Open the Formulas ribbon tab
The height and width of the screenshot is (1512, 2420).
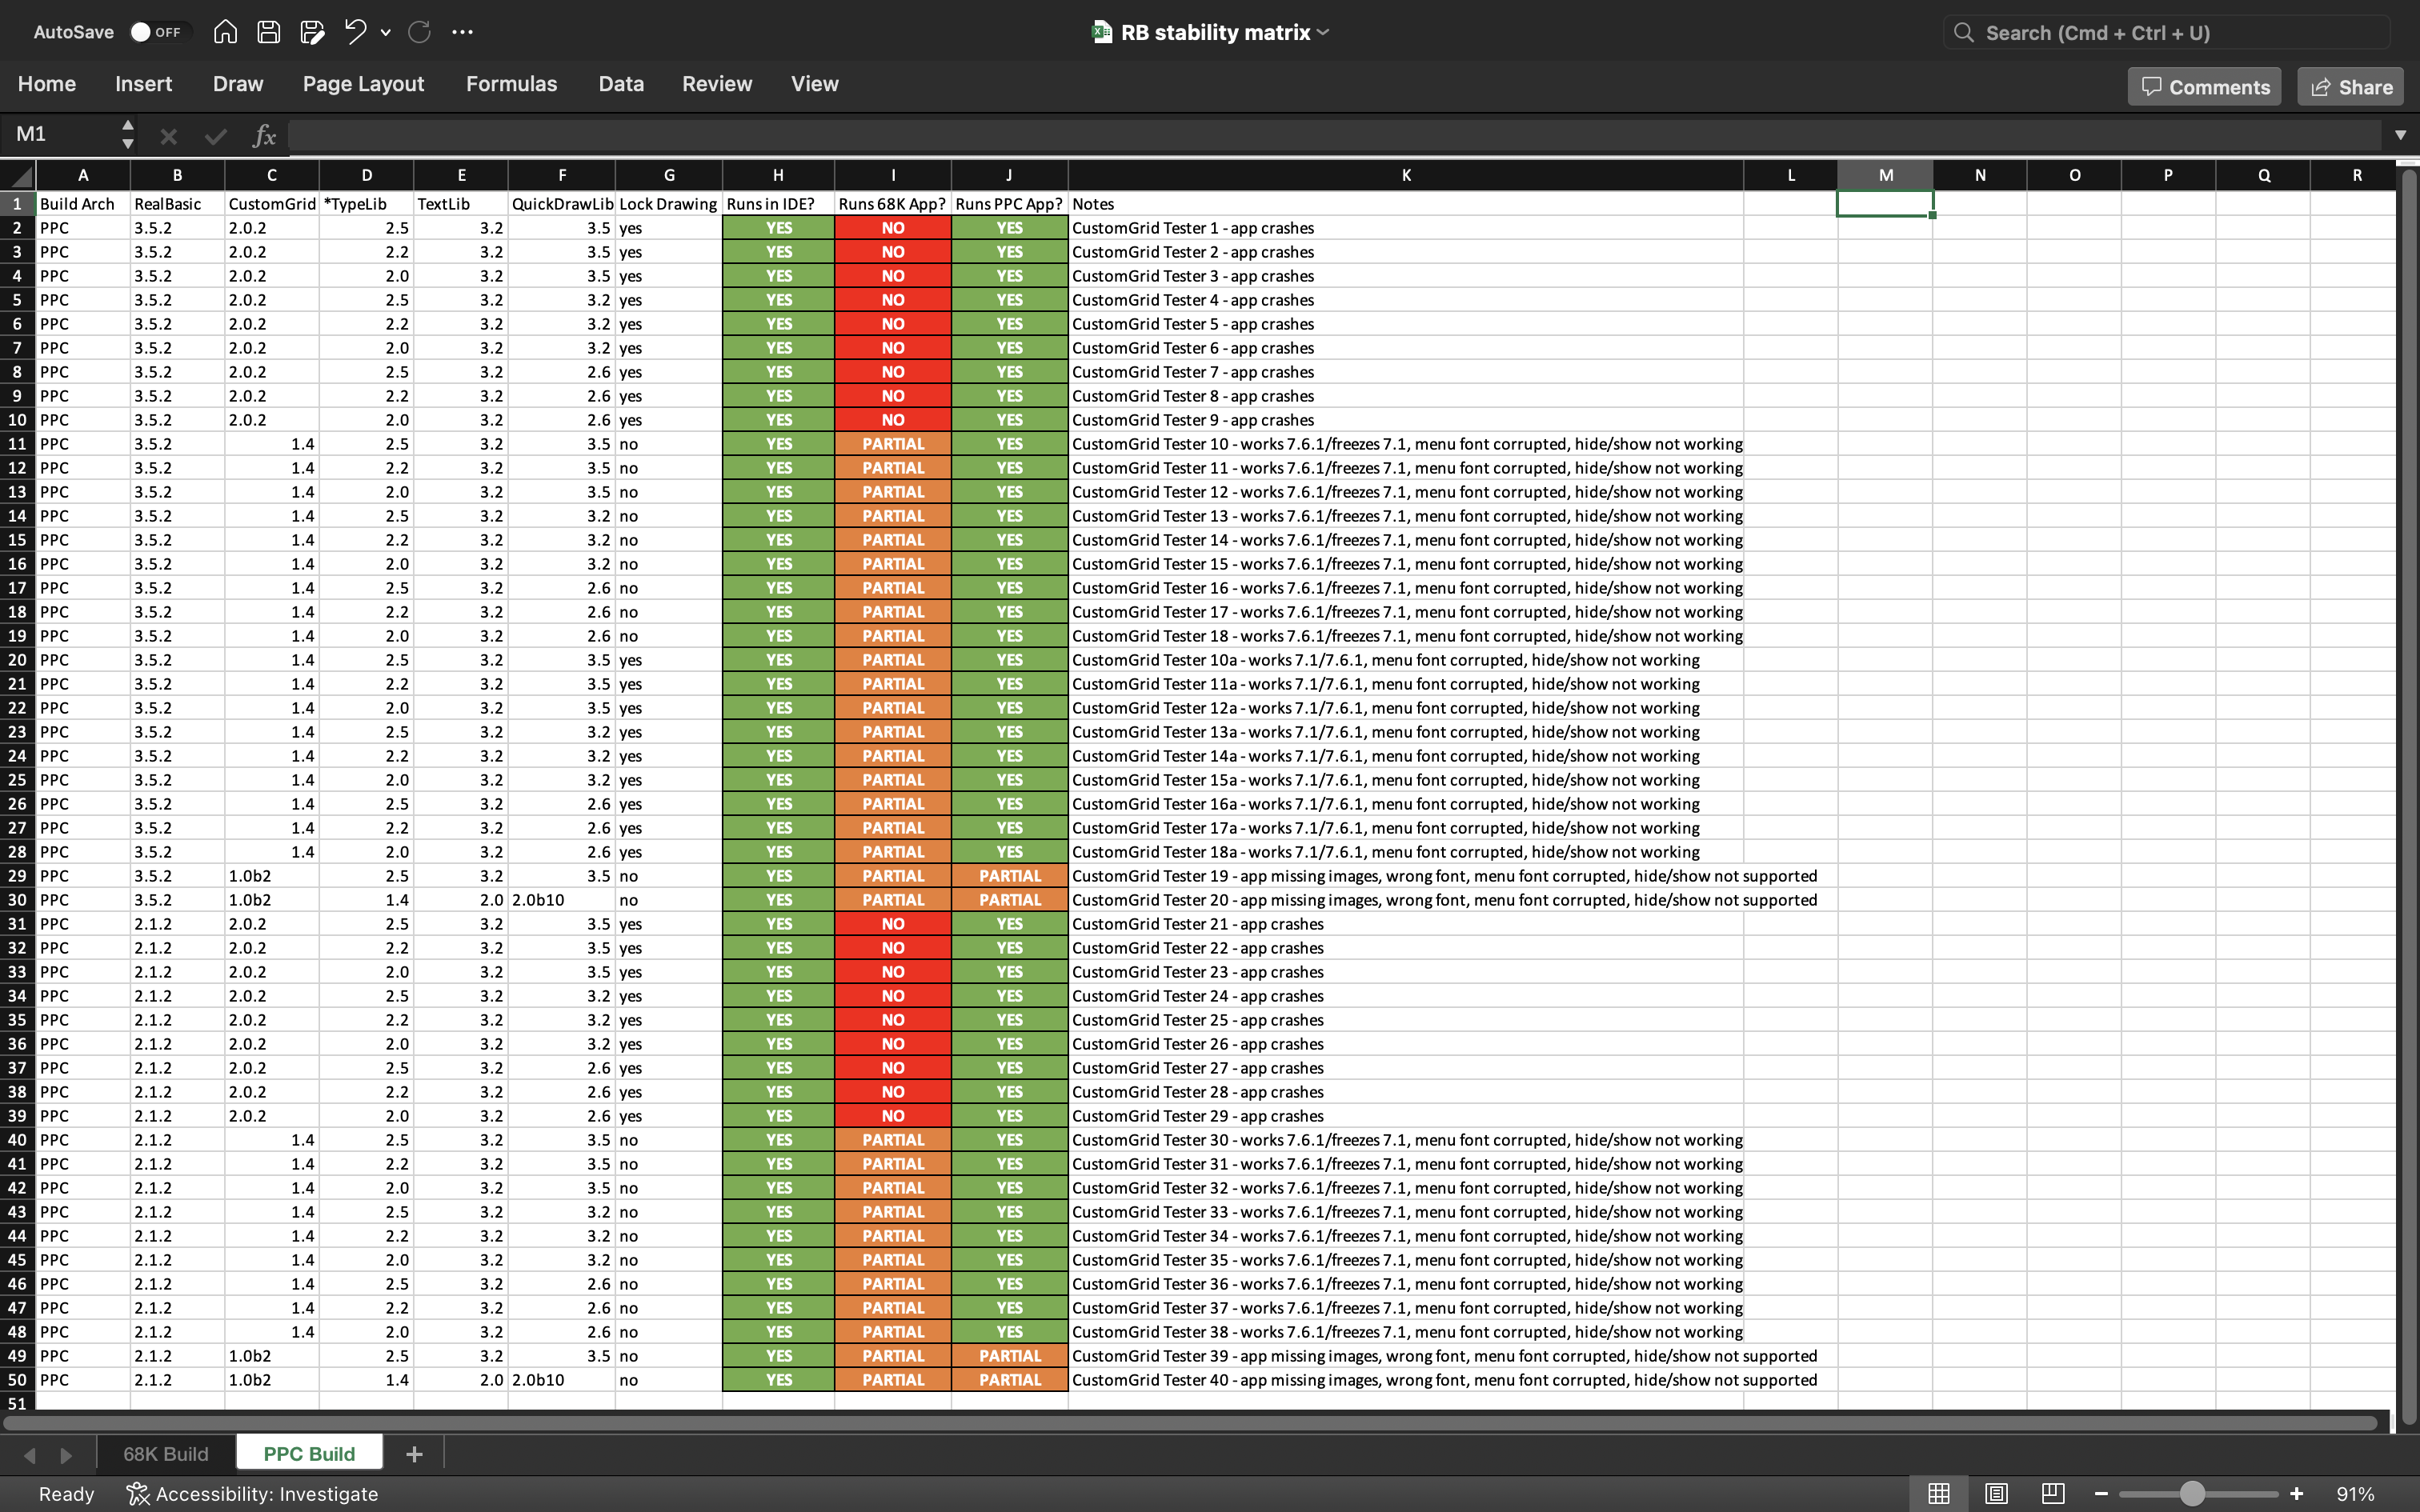(511, 84)
